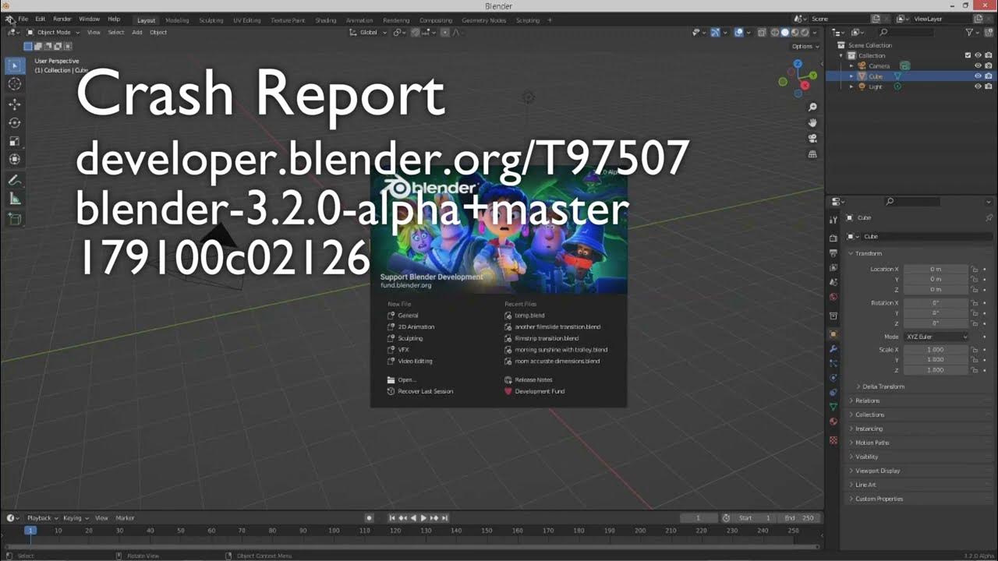
Task: Select the Rotate tool
Action: tap(15, 122)
